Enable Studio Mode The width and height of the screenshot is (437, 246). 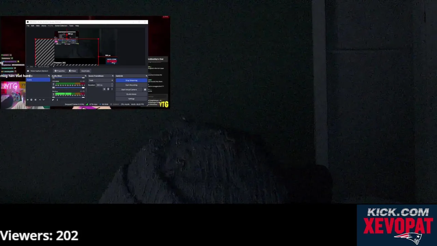(131, 94)
